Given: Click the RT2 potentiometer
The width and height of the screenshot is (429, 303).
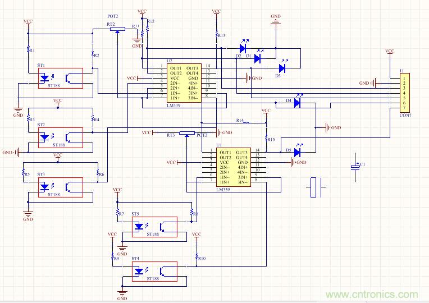Looking at the screenshot, I should [117, 29].
